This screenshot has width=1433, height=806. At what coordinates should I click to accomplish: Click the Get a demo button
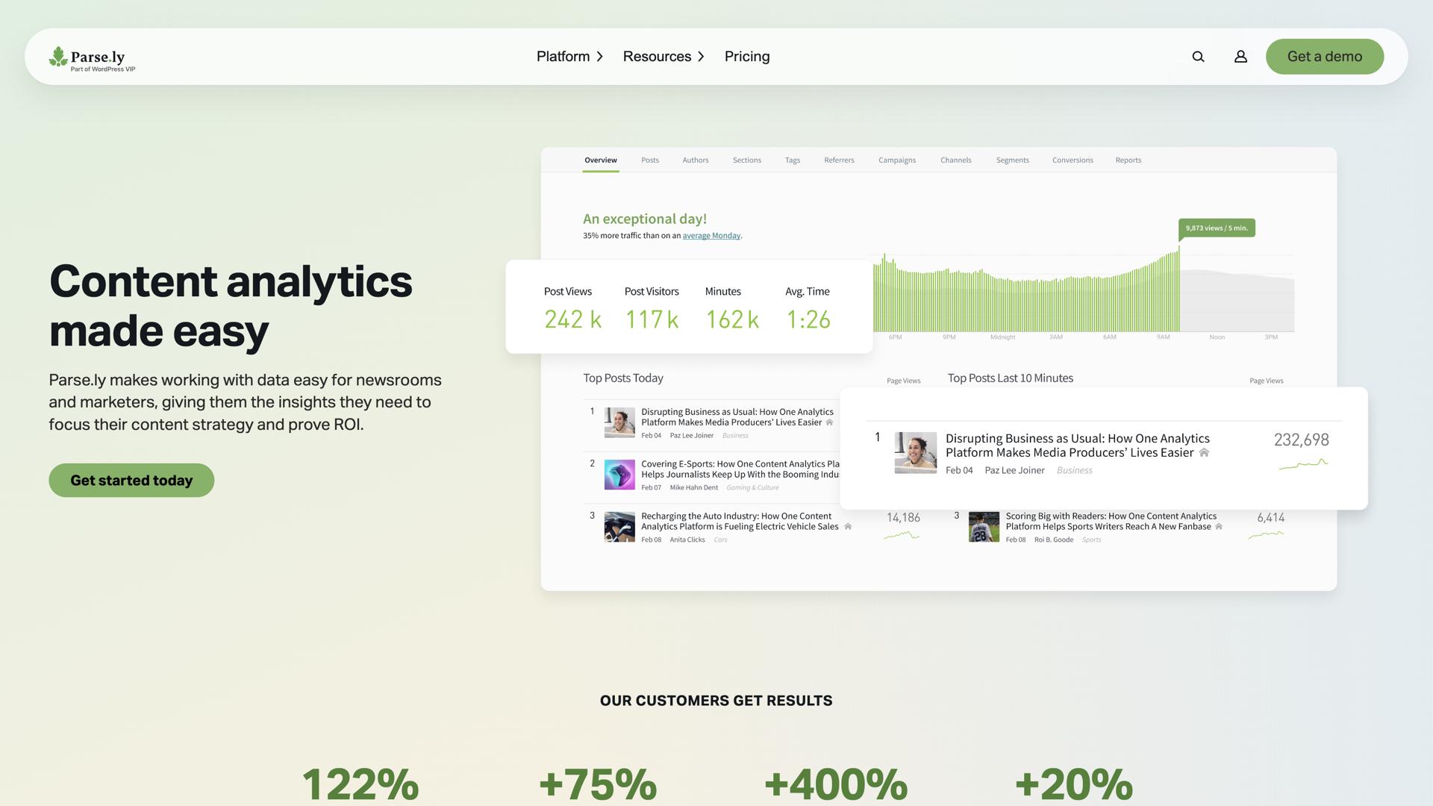point(1324,56)
